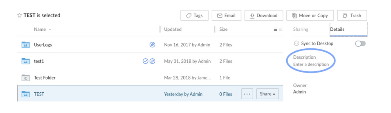Image resolution: width=391 pixels, height=113 pixels.
Task: Click the Download button
Action: click(x=264, y=15)
